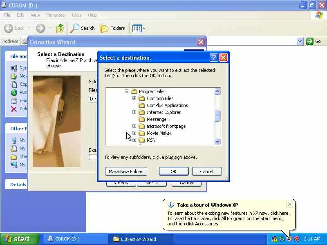
Task: Choose the ComPlus Applications label in the tree
Action: (x=167, y=105)
